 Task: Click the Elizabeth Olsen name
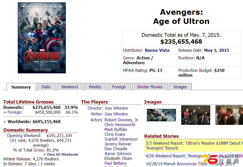tap(118, 158)
